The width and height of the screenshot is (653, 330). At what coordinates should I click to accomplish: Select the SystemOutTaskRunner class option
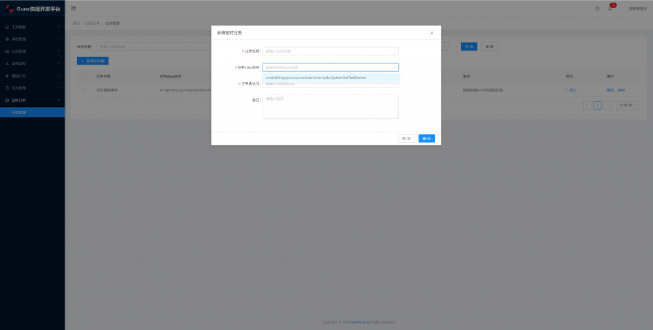tap(331, 78)
